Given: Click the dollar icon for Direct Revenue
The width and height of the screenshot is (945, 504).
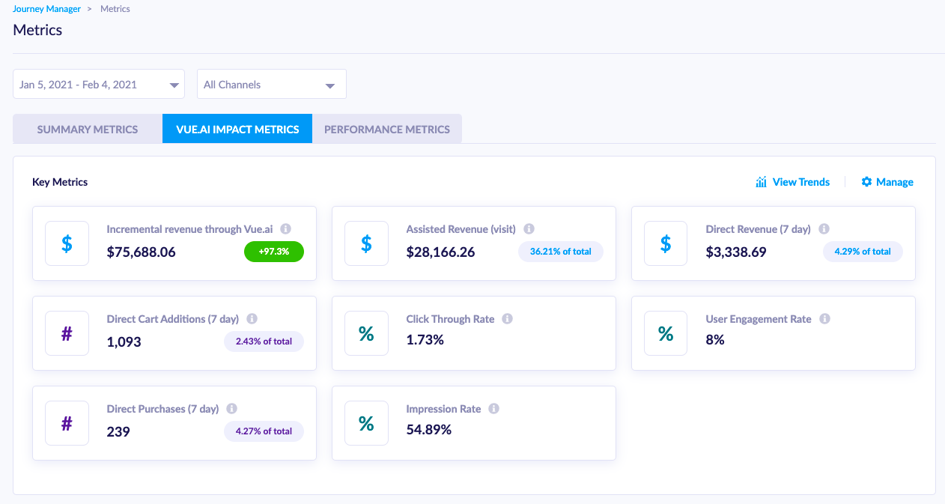Looking at the screenshot, I should click(666, 243).
